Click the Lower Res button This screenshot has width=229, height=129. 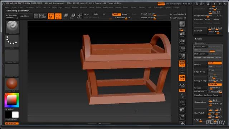200,47
